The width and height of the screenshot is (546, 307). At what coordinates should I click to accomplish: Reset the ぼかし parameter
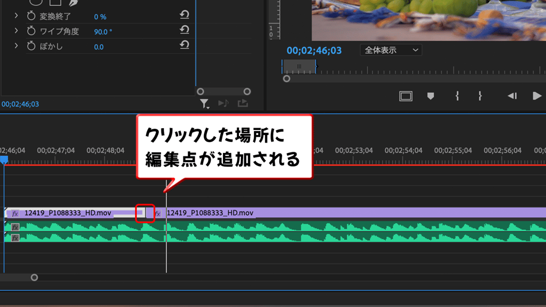[x=184, y=45]
